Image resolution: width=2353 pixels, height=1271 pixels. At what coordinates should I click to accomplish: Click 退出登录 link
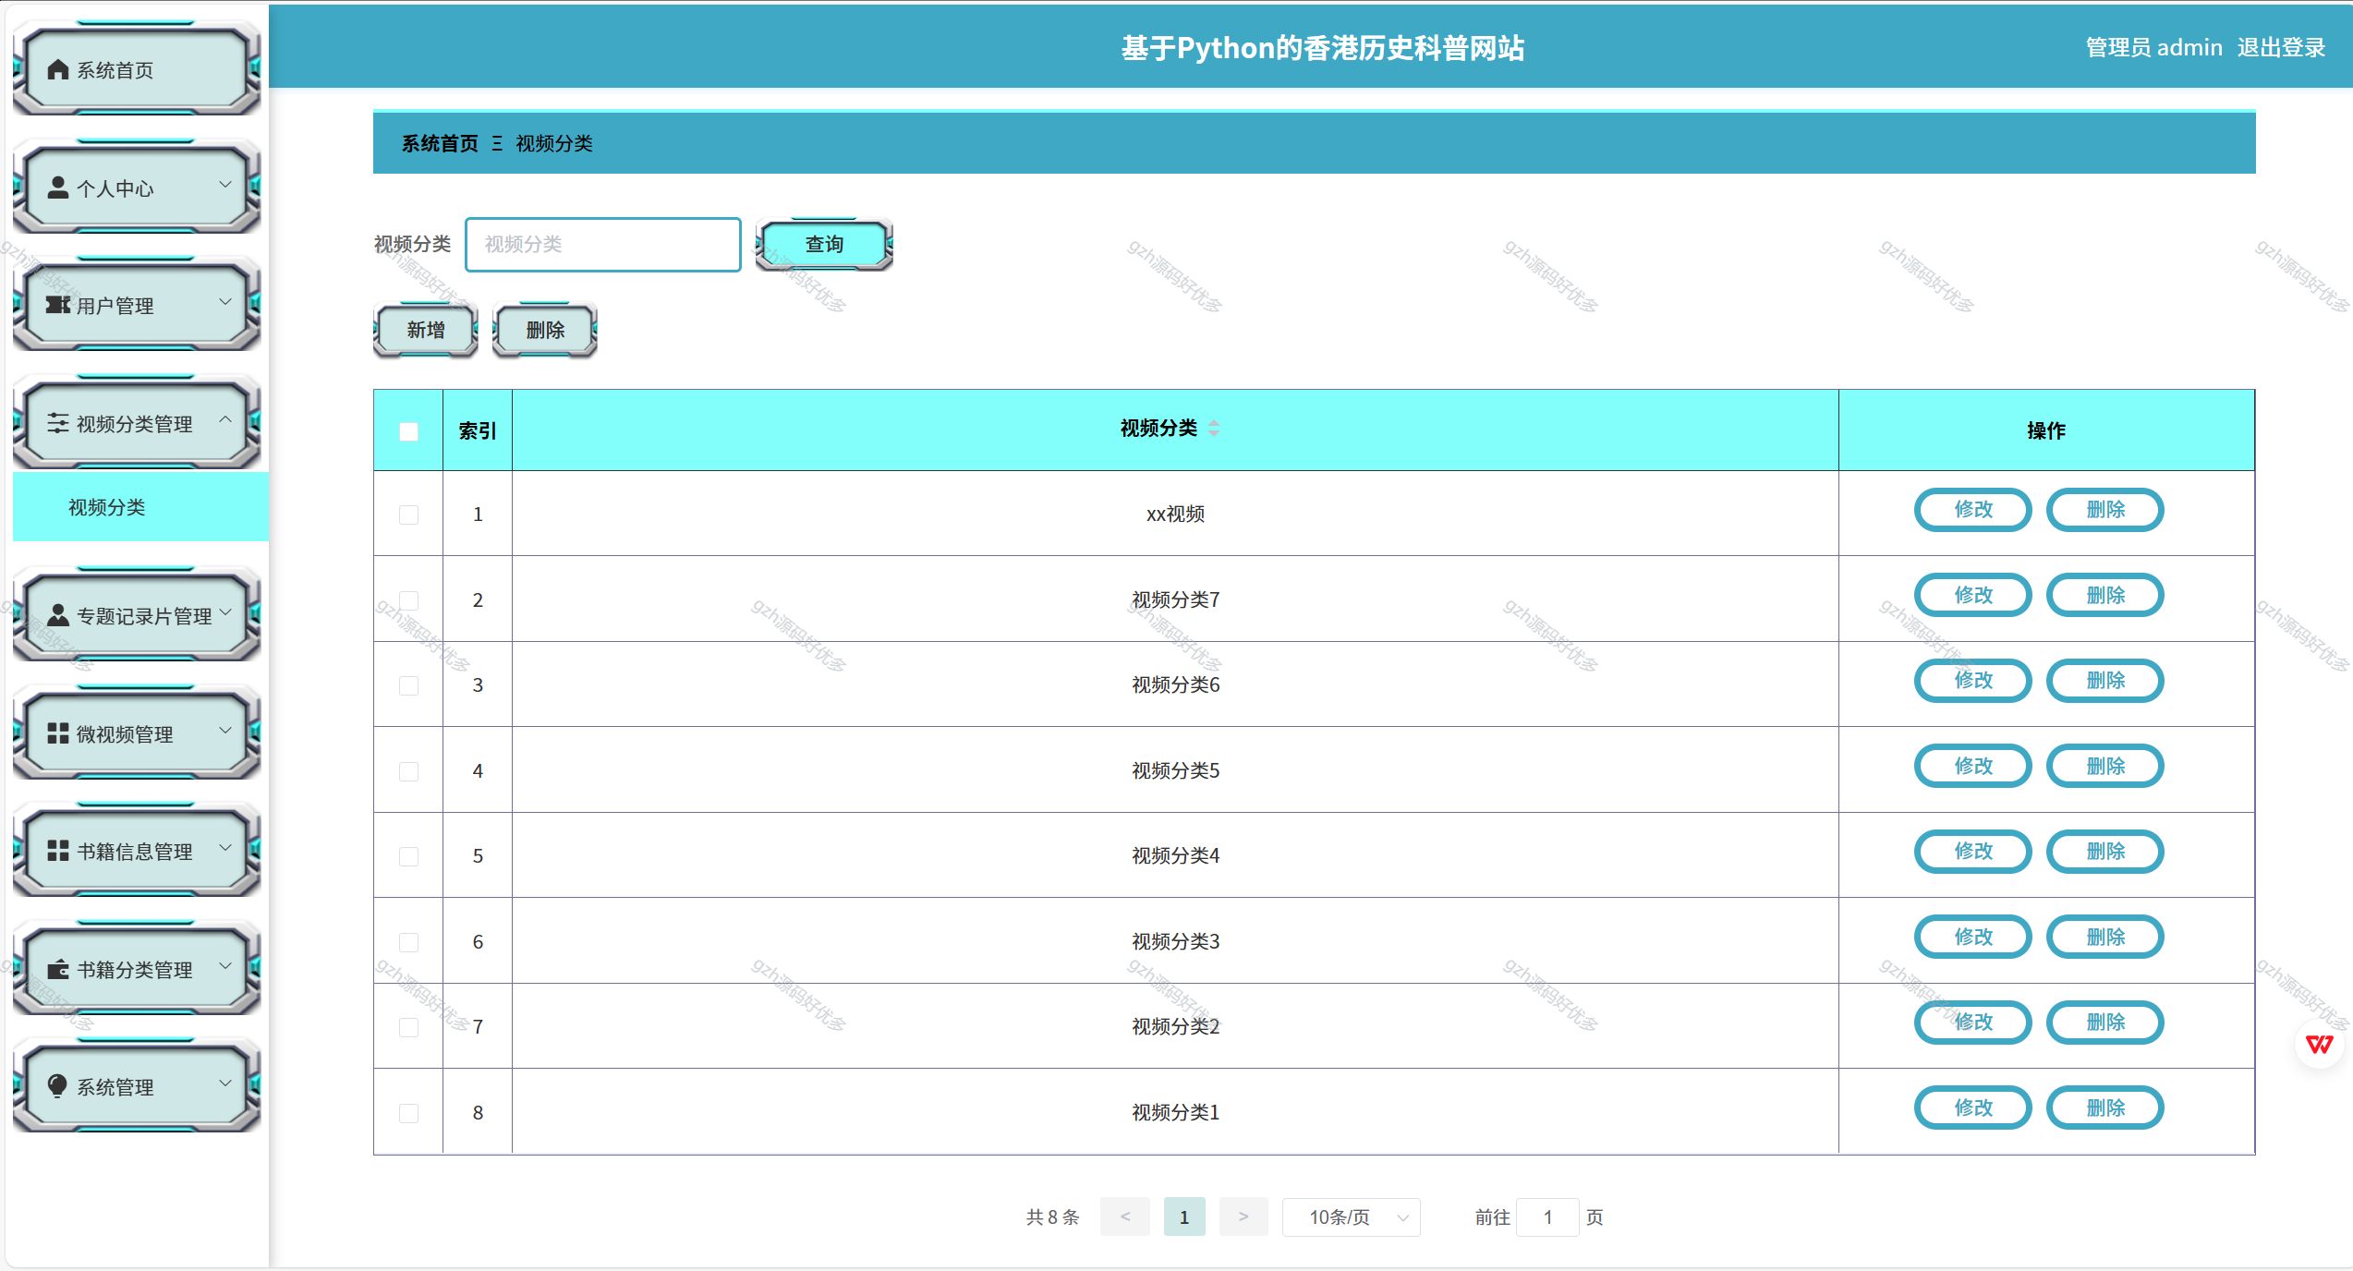click(2281, 48)
